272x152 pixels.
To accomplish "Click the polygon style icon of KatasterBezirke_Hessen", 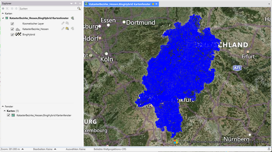I will coord(18,29).
